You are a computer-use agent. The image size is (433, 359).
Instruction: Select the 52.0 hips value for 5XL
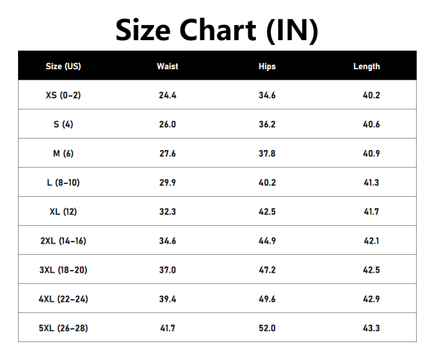[267, 328]
